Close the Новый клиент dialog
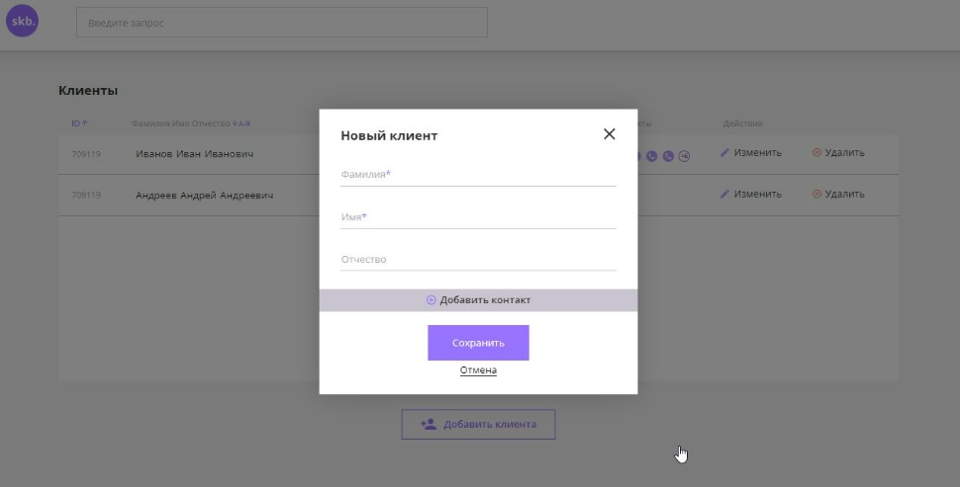 [x=609, y=134]
